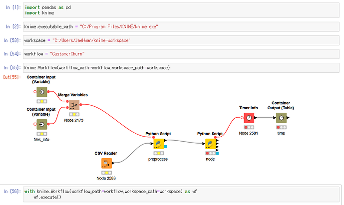
Task: Click the Merge Variables node icon
Action: [74, 105]
